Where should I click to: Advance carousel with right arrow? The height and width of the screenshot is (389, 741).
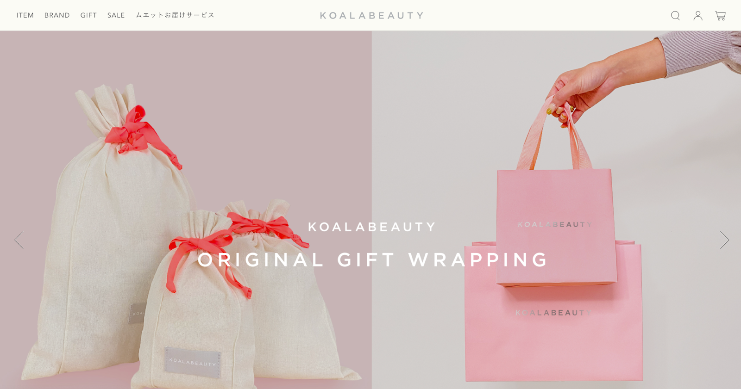pos(724,240)
